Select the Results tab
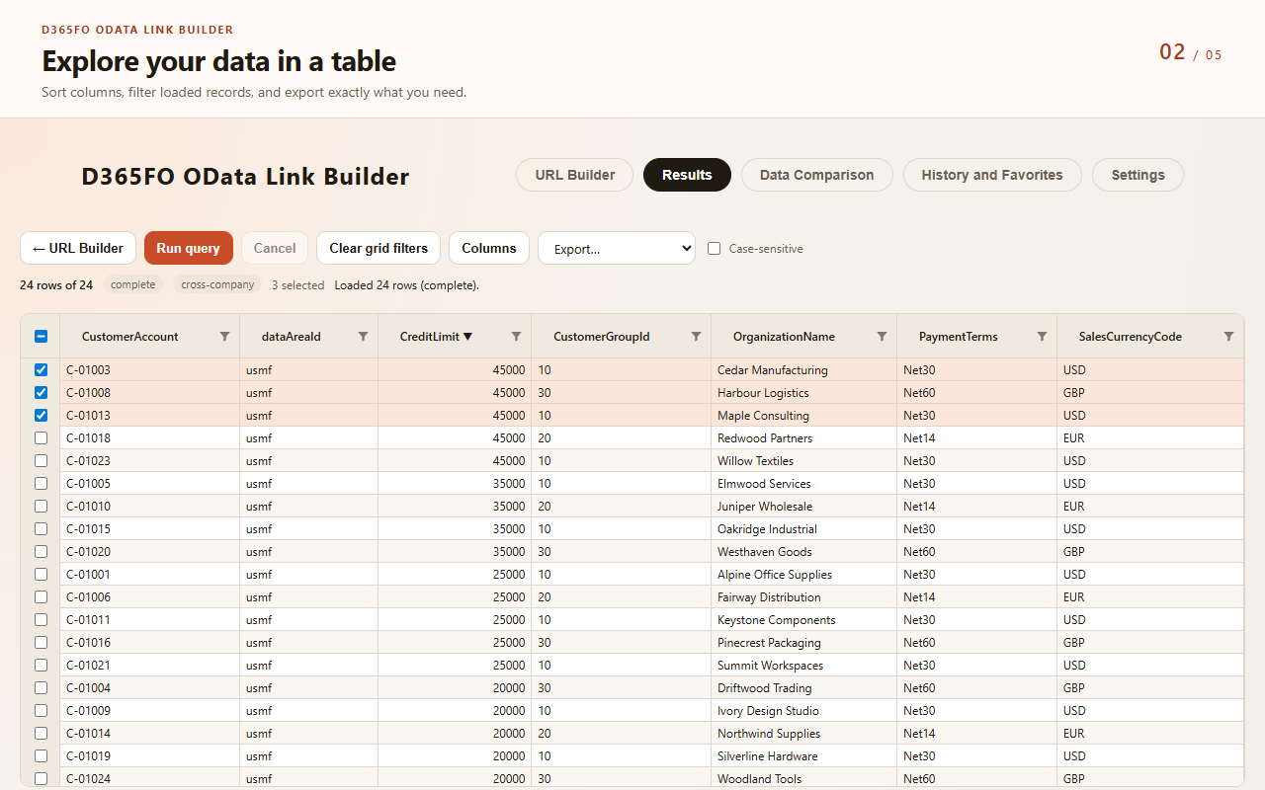Image resolution: width=1265 pixels, height=790 pixels. point(687,175)
